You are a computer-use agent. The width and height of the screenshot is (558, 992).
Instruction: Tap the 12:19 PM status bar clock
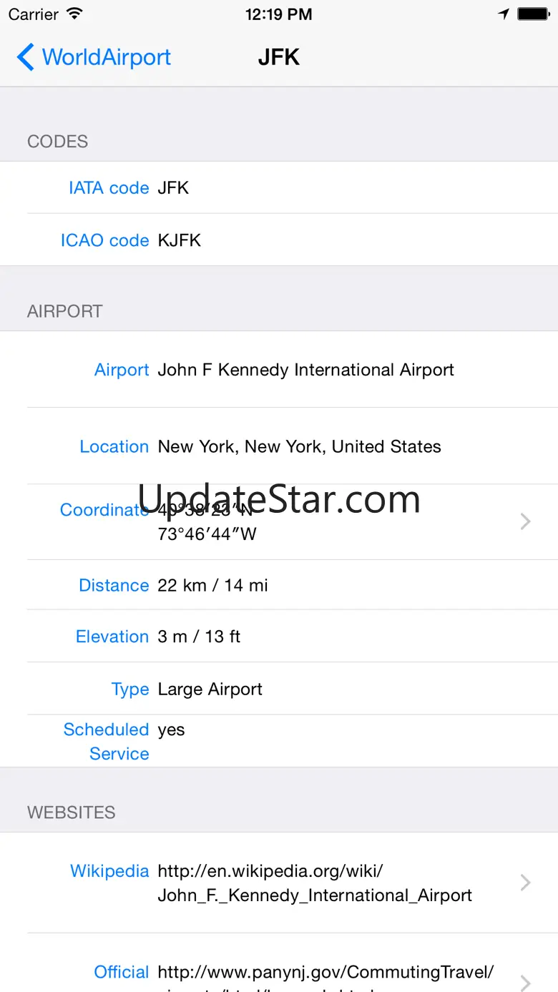pyautogui.click(x=278, y=14)
